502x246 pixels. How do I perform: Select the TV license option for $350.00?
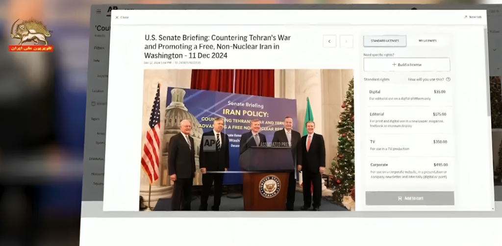tap(408, 145)
